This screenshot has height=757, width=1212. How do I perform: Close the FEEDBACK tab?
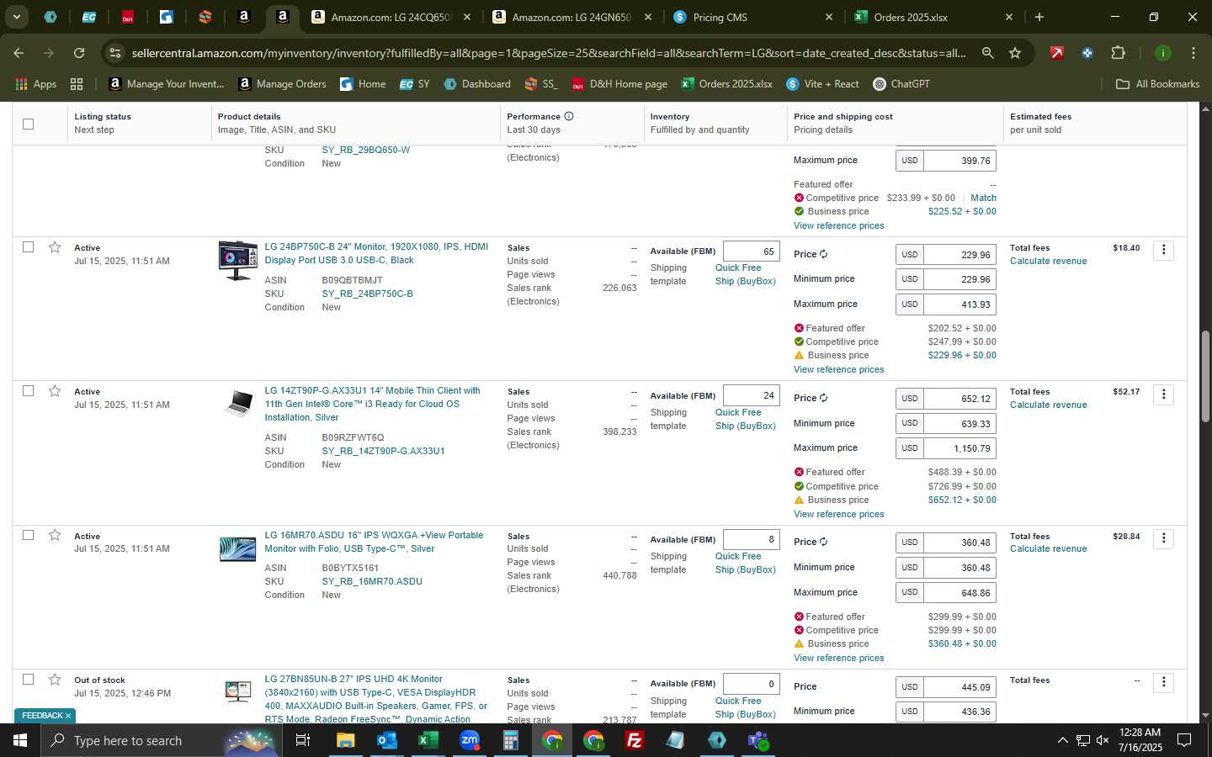68,716
